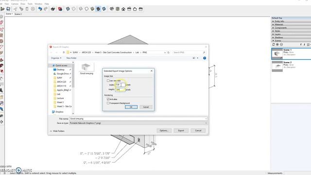Click the up-folder arrow in Export dialog
Screen dimensions: 311x175
[64, 52]
